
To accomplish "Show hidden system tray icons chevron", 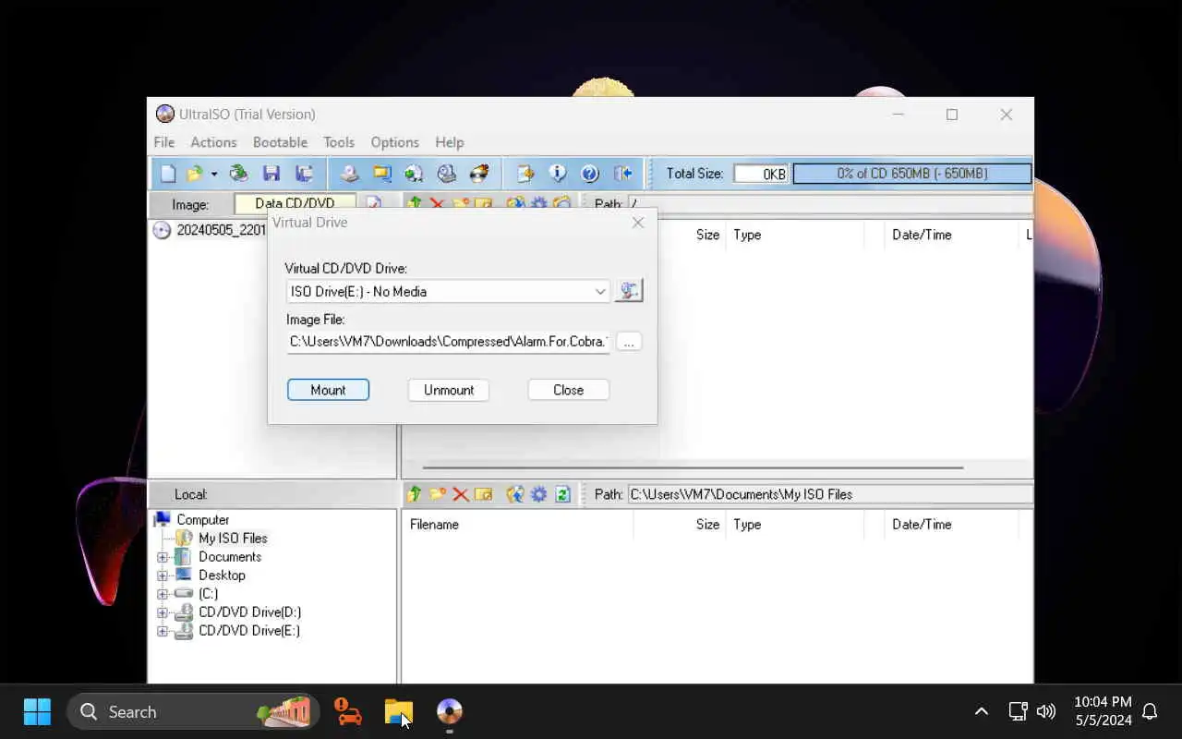I will tap(982, 711).
